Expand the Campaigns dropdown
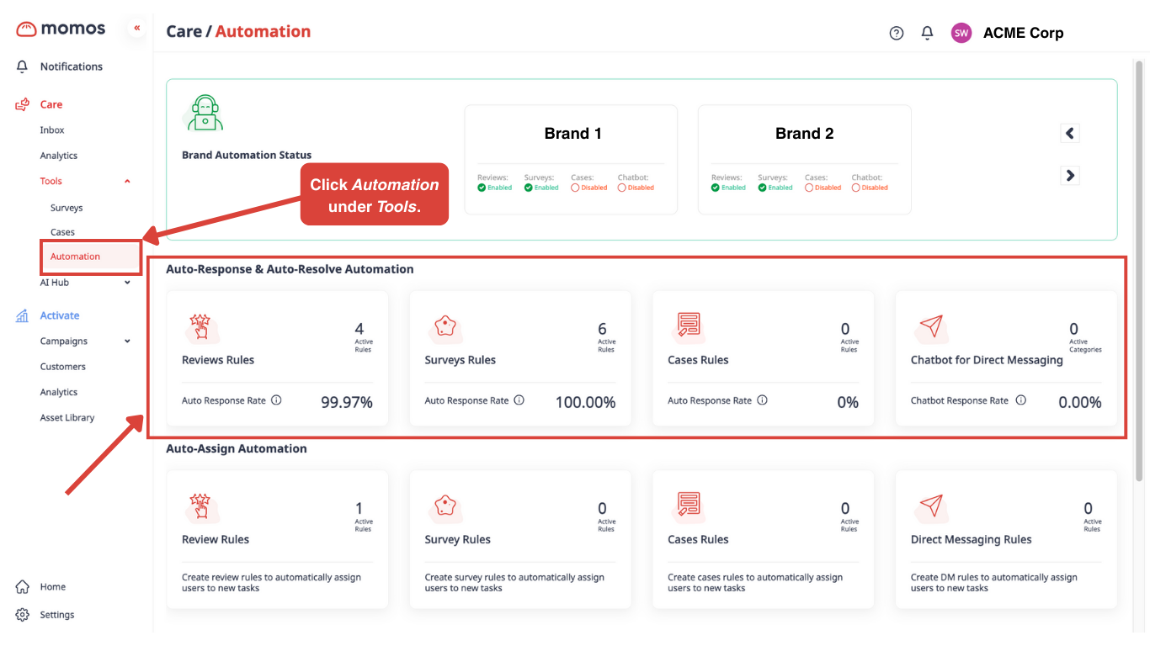 point(88,341)
